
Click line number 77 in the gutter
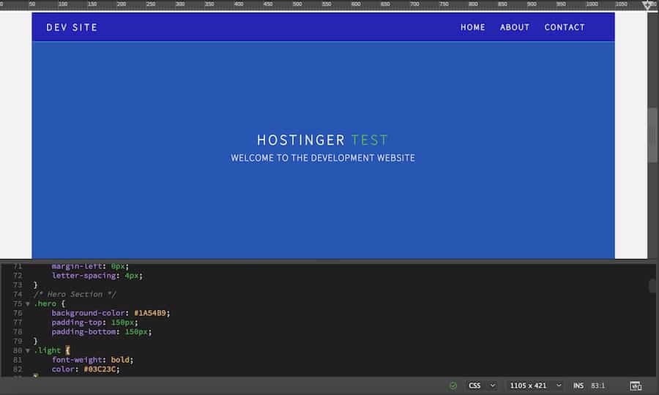17,323
